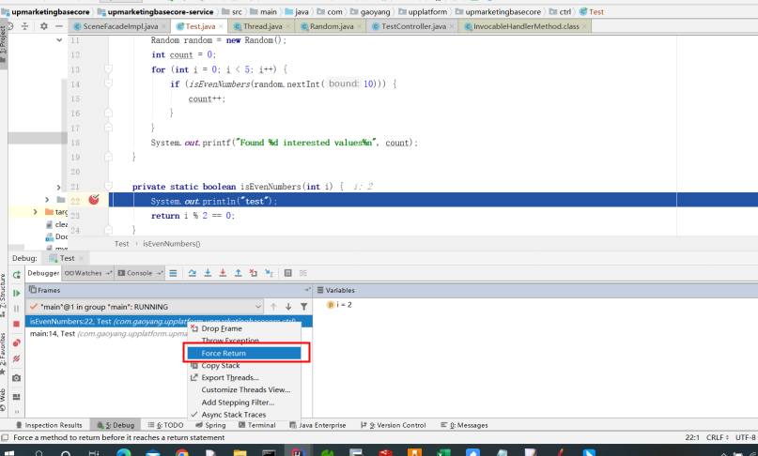Take a thread dump snapshot

[x=16, y=378]
